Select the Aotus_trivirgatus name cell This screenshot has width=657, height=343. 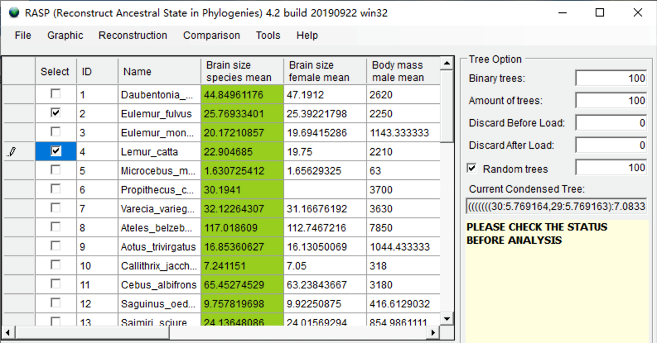tap(159, 247)
